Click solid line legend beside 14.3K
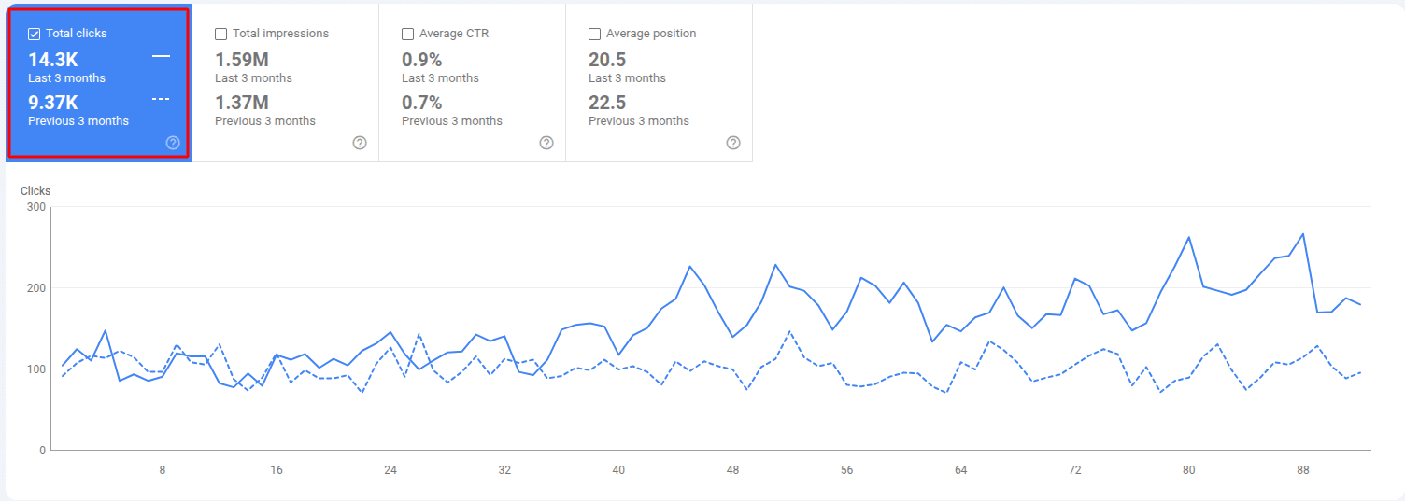 161,57
